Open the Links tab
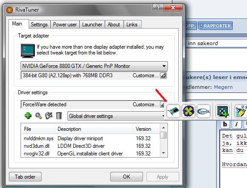Viewport: 247px width, 188px height. [132, 25]
